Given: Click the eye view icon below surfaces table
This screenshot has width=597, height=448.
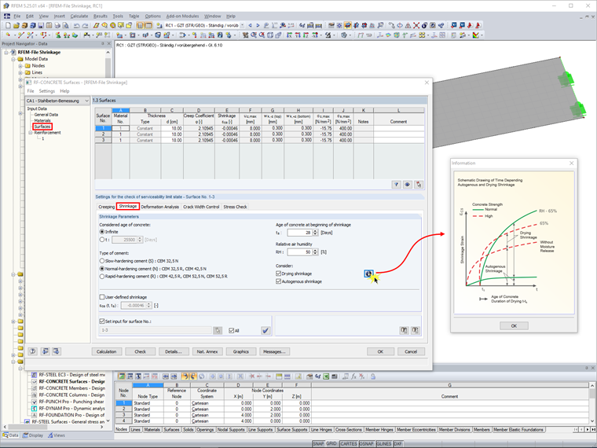Looking at the screenshot, I should [408, 185].
